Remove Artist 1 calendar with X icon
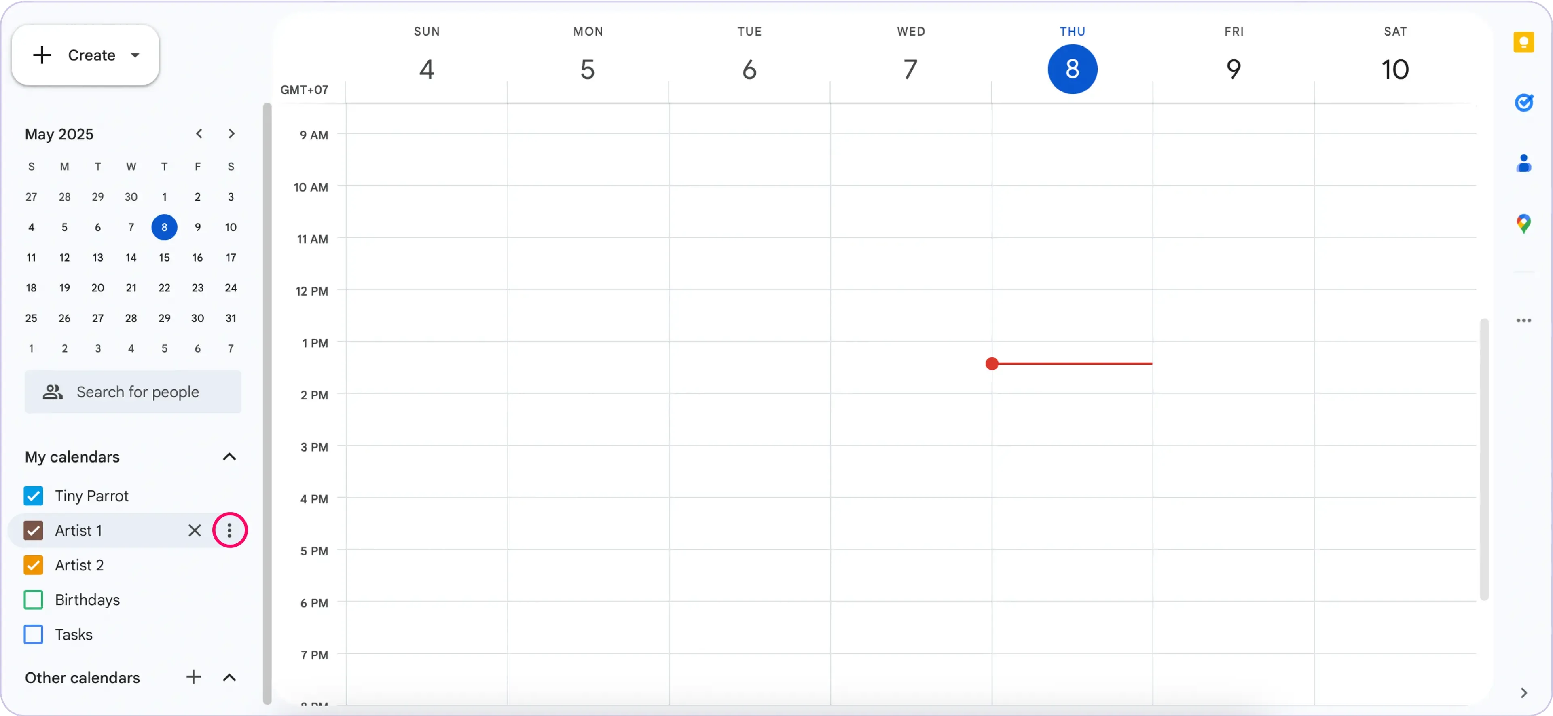1553x716 pixels. coord(194,530)
